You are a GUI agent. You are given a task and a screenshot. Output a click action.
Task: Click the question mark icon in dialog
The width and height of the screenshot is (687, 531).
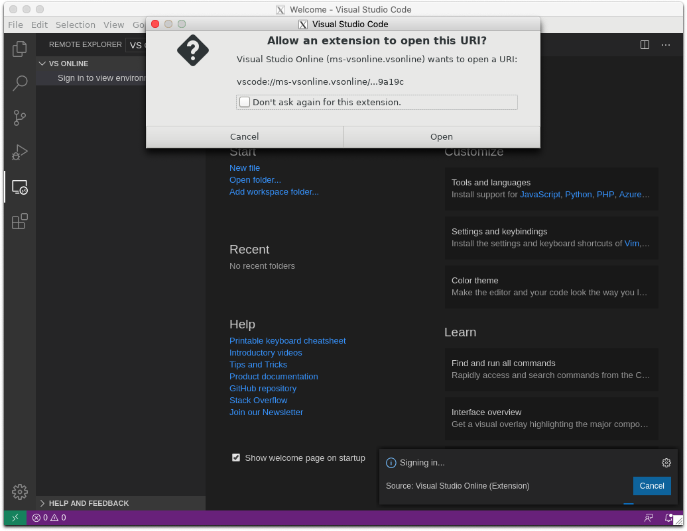[193, 50]
